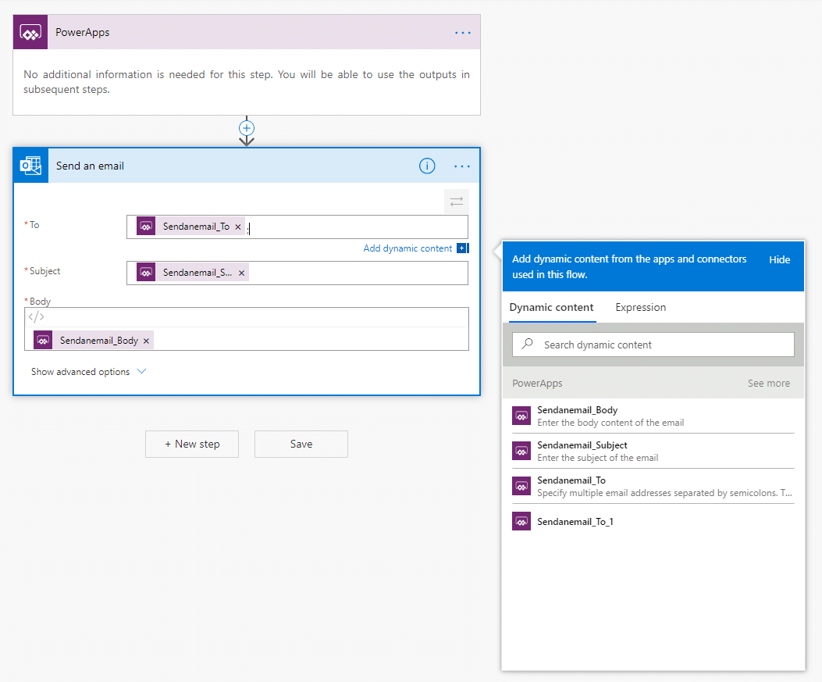This screenshot has height=682, width=822.
Task: Toggle code view in the Body editor
Action: click(x=36, y=317)
